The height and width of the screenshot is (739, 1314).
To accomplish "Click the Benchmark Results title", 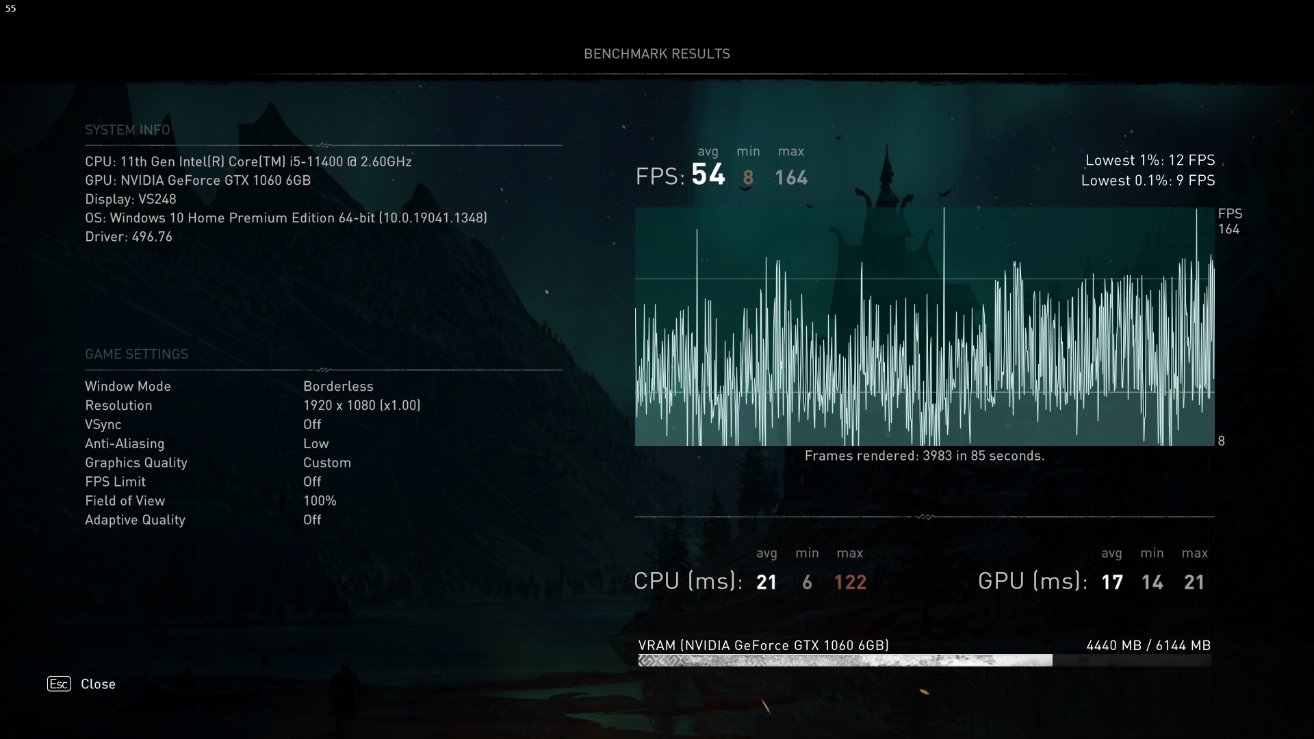I will pyautogui.click(x=656, y=54).
